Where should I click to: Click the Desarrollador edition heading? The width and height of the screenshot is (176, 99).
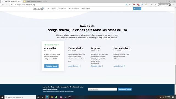pyautogui.click(x=76, y=48)
